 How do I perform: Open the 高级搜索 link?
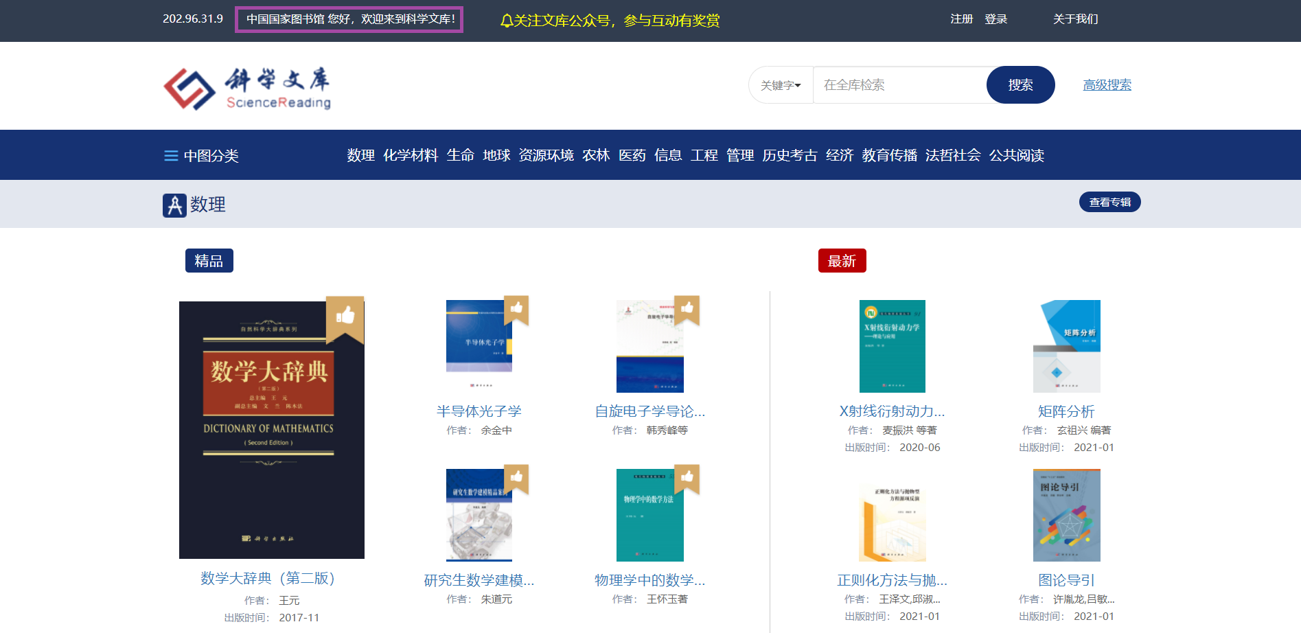click(x=1107, y=85)
